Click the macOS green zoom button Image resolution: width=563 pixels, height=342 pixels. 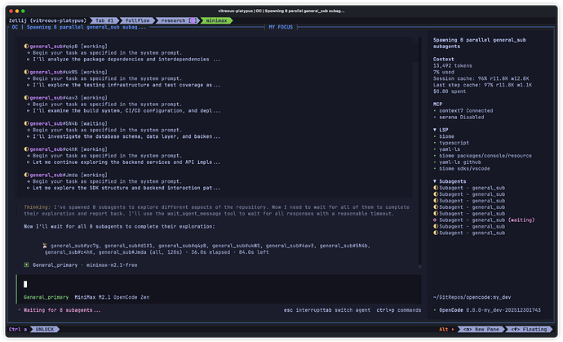pos(23,11)
